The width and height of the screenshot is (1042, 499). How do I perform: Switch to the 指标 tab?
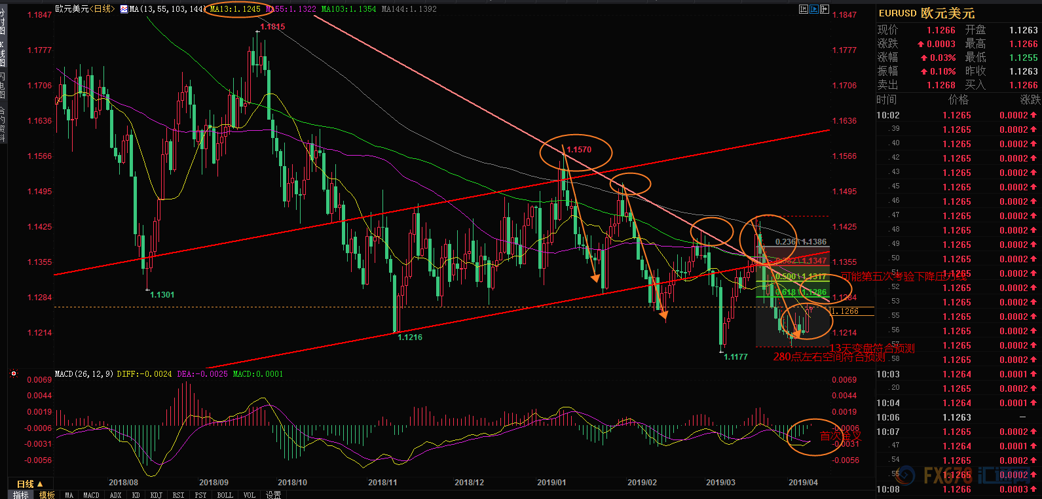coord(21,495)
